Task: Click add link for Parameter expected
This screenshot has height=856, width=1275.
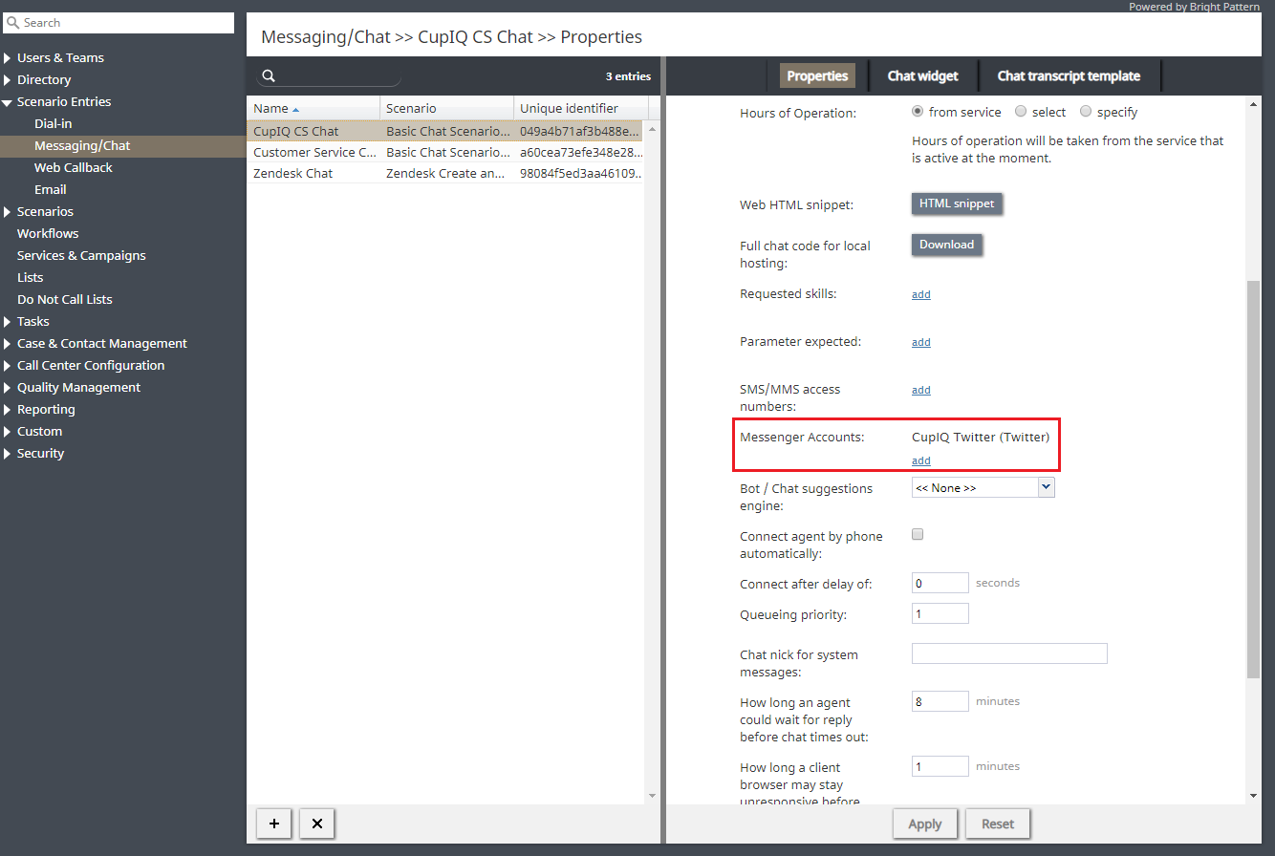Action: [x=921, y=342]
